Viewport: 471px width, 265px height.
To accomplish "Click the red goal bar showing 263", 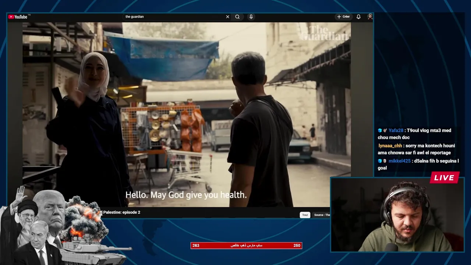I will pos(246,245).
